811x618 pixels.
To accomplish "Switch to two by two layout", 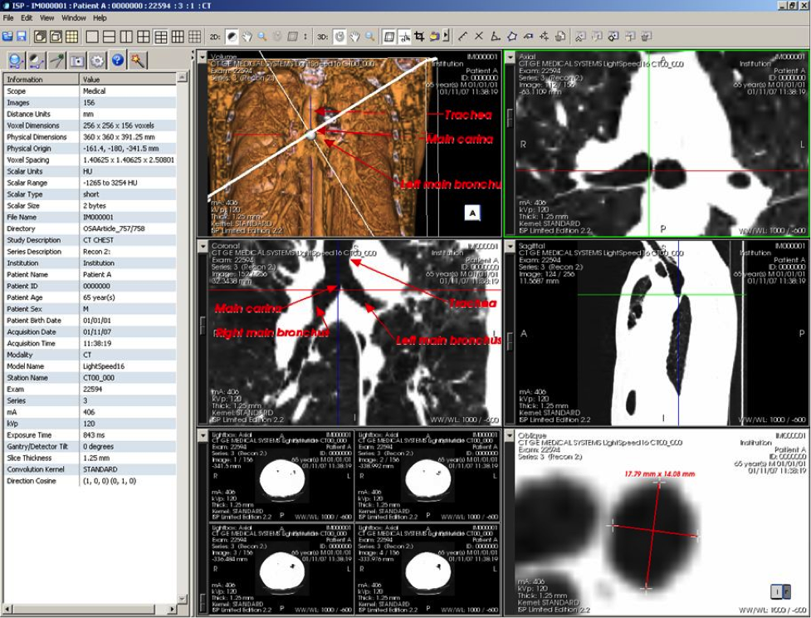I will point(144,37).
